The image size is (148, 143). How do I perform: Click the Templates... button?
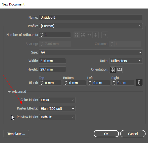pos(16,134)
